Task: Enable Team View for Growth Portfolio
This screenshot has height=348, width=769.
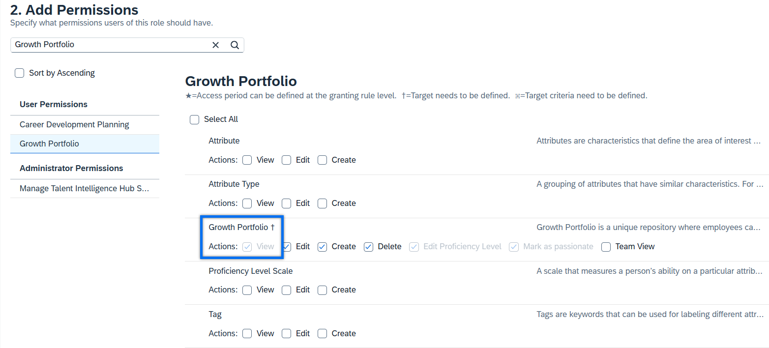Action: (606, 247)
